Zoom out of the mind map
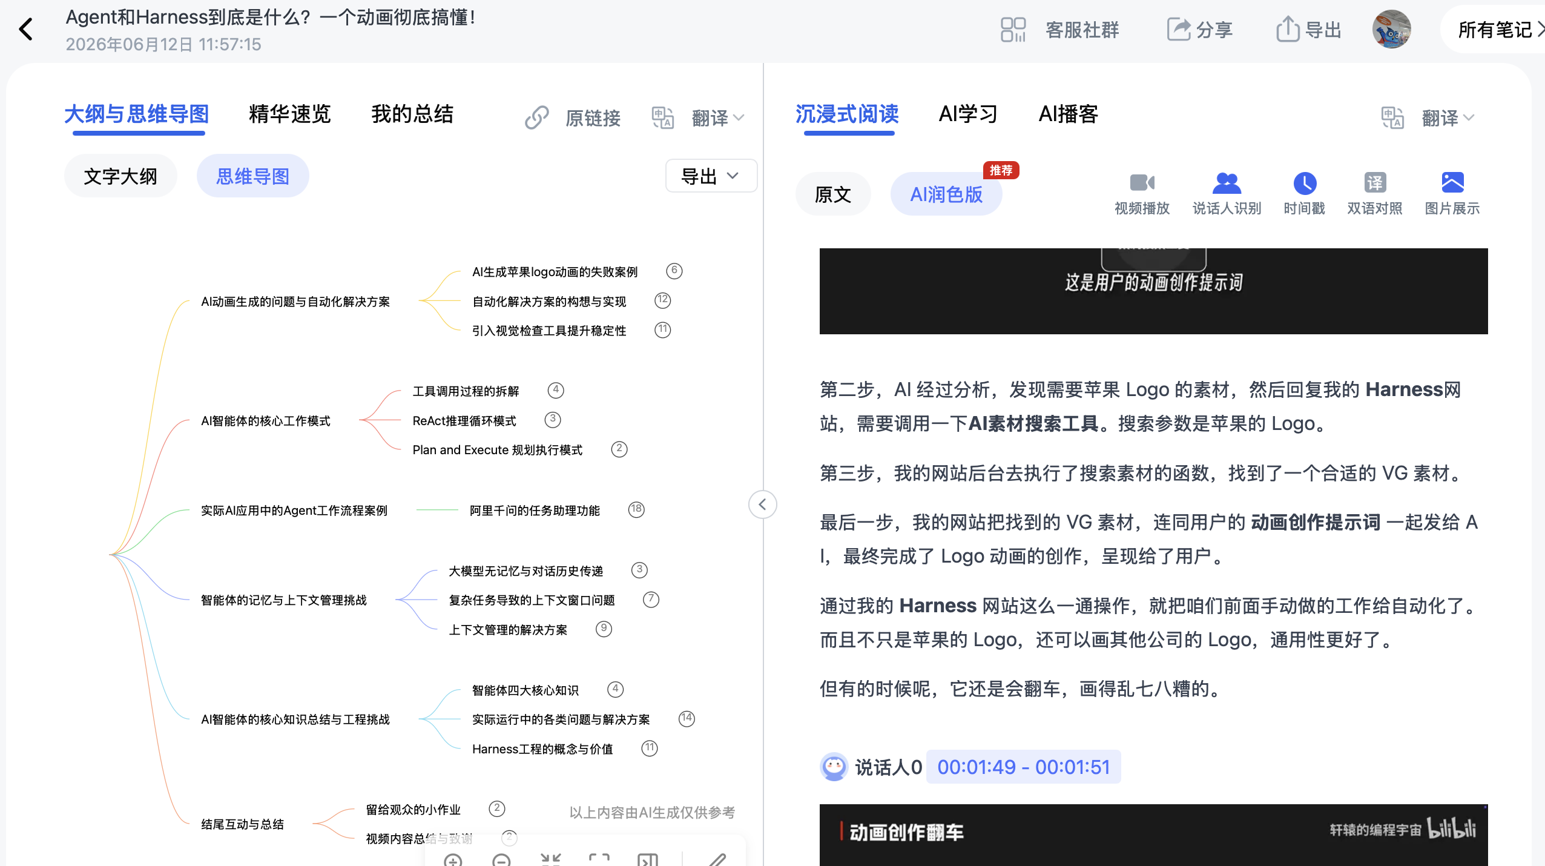The width and height of the screenshot is (1545, 866). click(501, 859)
